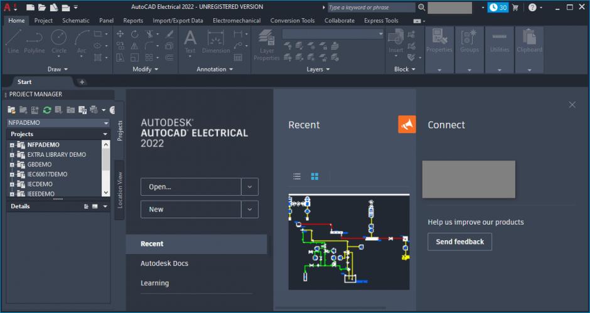This screenshot has height=313, width=590.
Task: Click the Table icon in Annotation panel
Action: tap(238, 58)
